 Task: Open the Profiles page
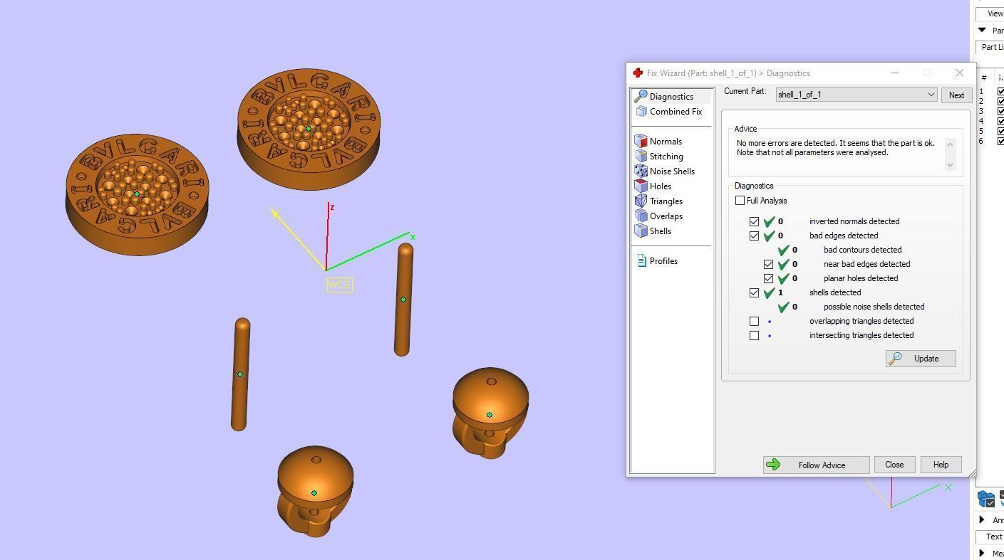pos(657,261)
